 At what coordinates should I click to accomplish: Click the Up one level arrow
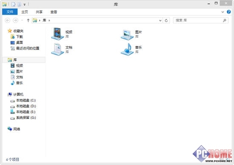point(28,20)
